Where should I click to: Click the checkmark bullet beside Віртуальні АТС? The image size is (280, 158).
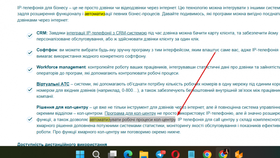(x=30, y=90)
